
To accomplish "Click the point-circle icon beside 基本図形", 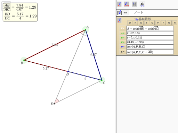I will pyautogui.click(x=136, y=19).
